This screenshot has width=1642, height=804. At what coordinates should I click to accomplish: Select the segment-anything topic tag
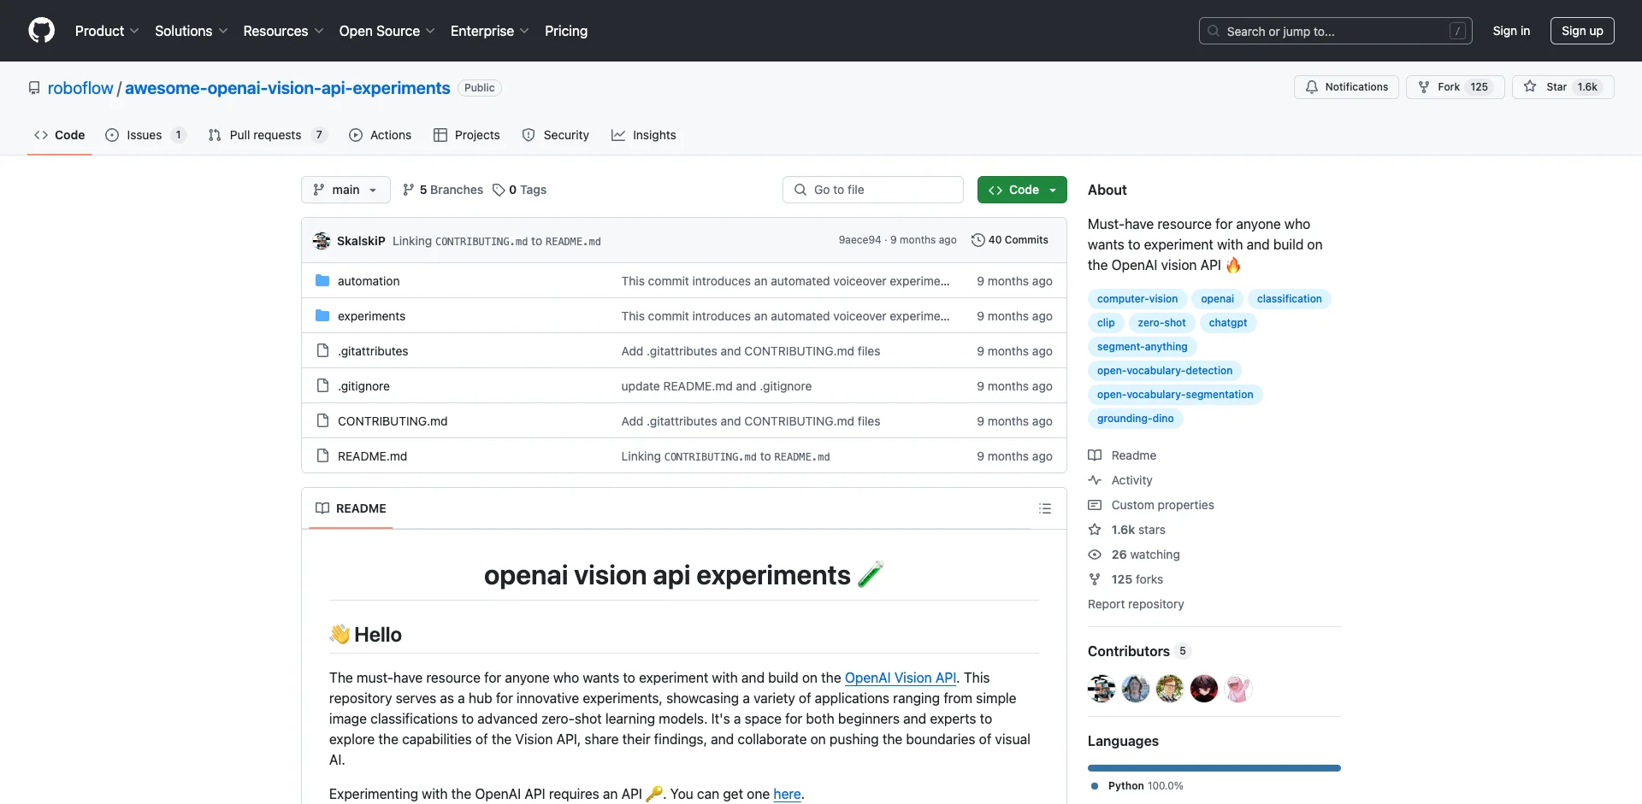[x=1142, y=347]
